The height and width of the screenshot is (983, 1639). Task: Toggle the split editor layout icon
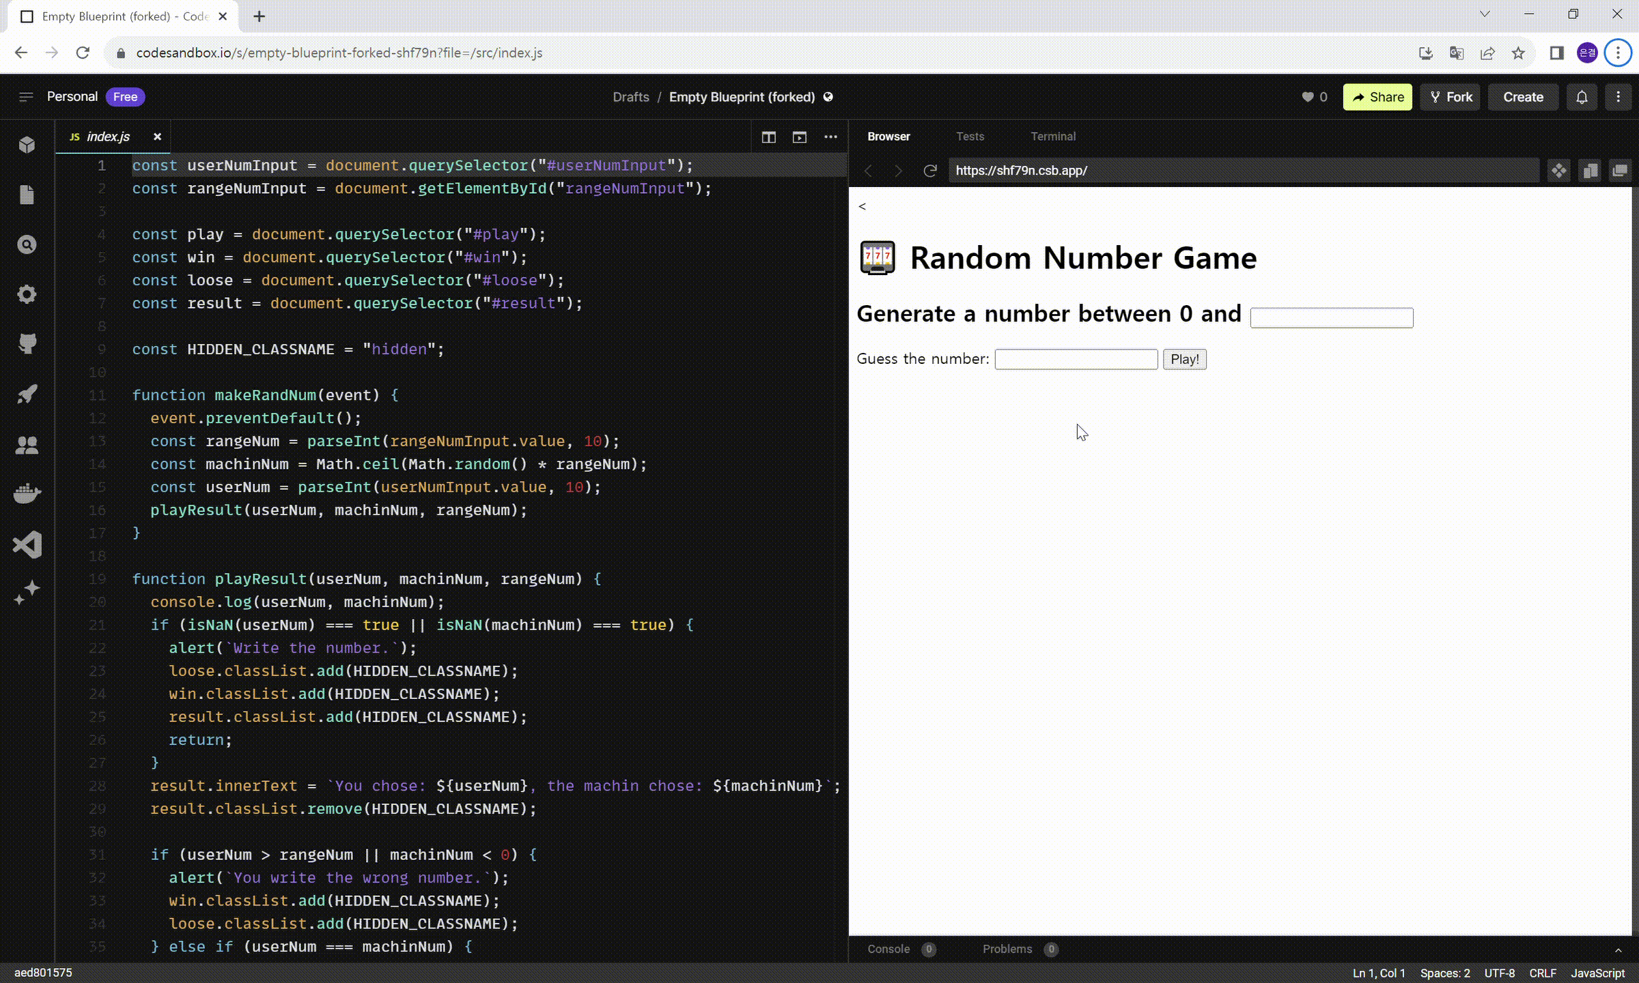768,137
